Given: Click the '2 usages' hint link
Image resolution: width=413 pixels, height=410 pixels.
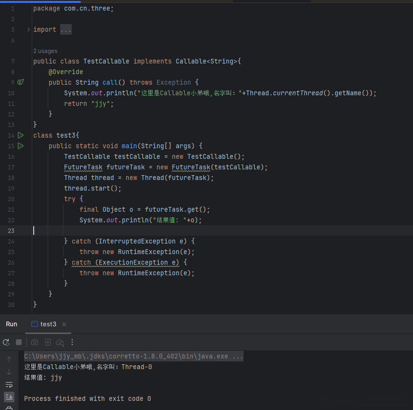Looking at the screenshot, I should [x=45, y=51].
